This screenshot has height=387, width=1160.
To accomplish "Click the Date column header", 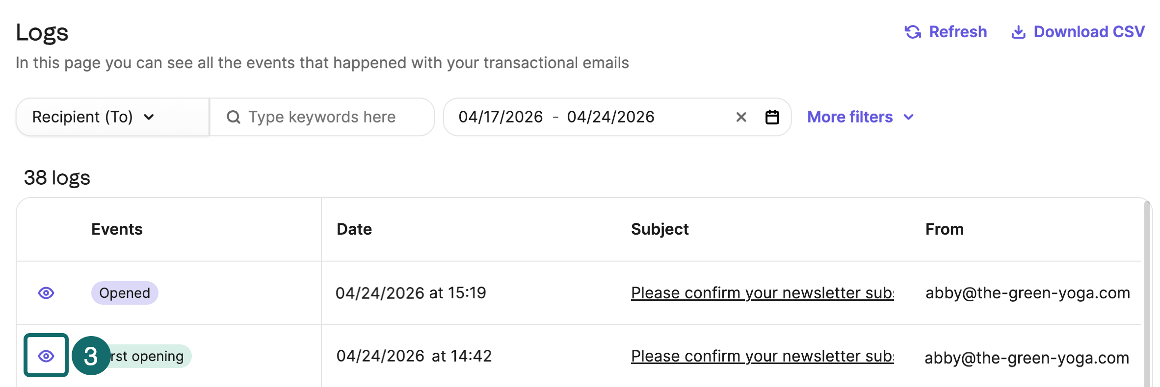I will 354,229.
